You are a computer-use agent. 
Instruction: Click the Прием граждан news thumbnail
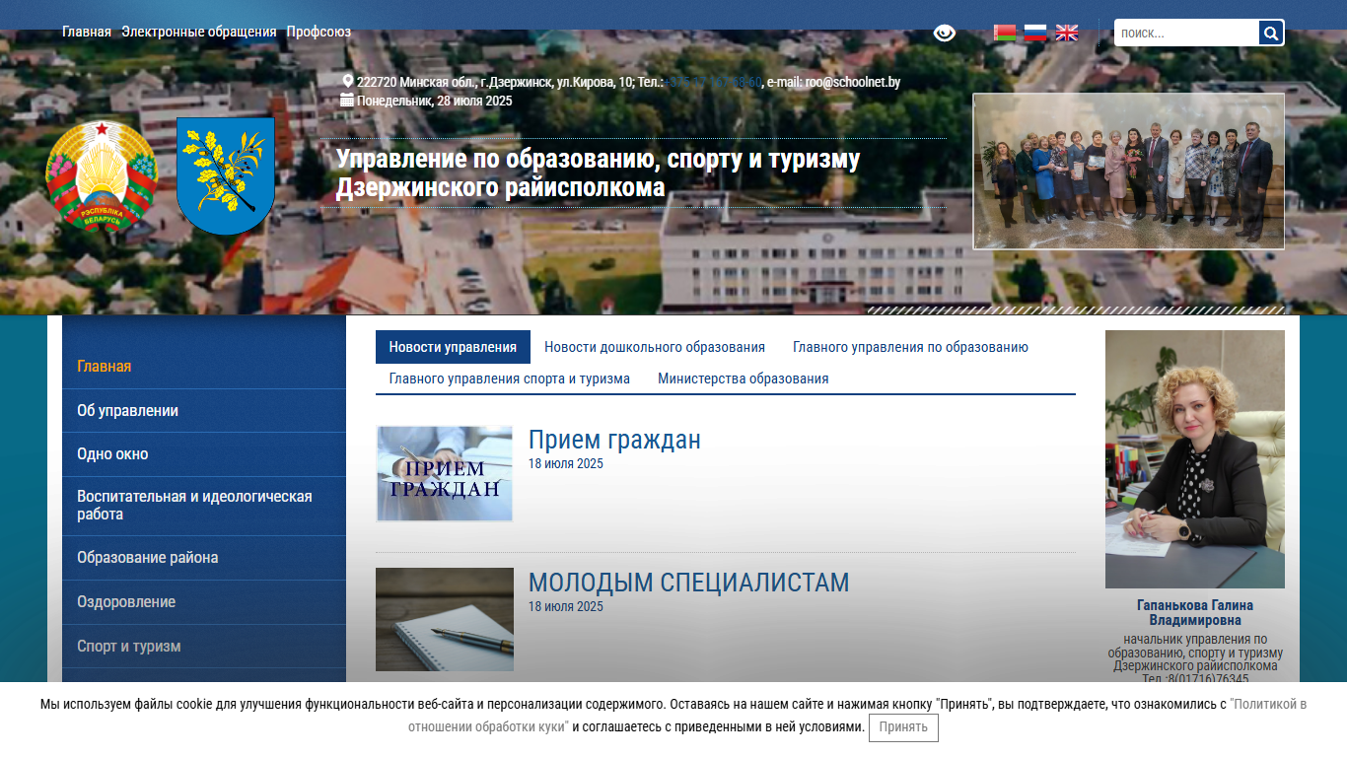click(x=445, y=474)
